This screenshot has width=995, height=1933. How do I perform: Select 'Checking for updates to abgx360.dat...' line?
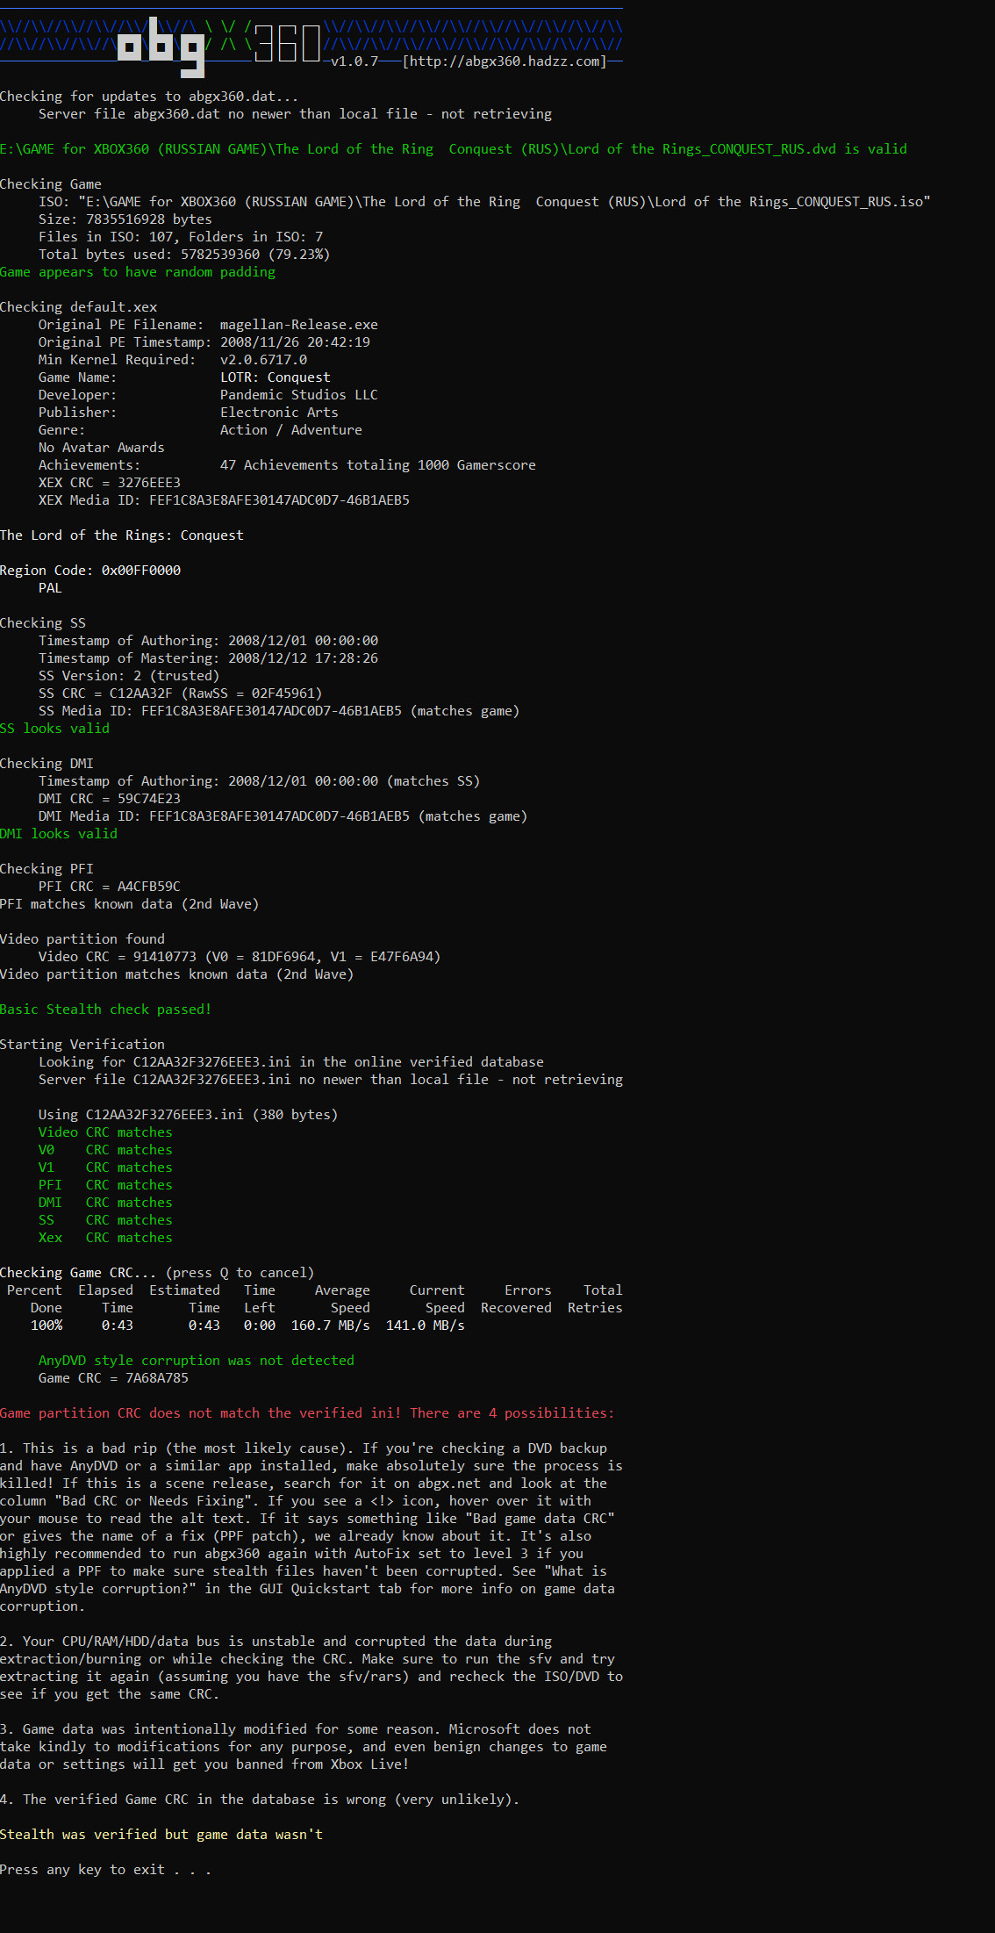tap(149, 97)
